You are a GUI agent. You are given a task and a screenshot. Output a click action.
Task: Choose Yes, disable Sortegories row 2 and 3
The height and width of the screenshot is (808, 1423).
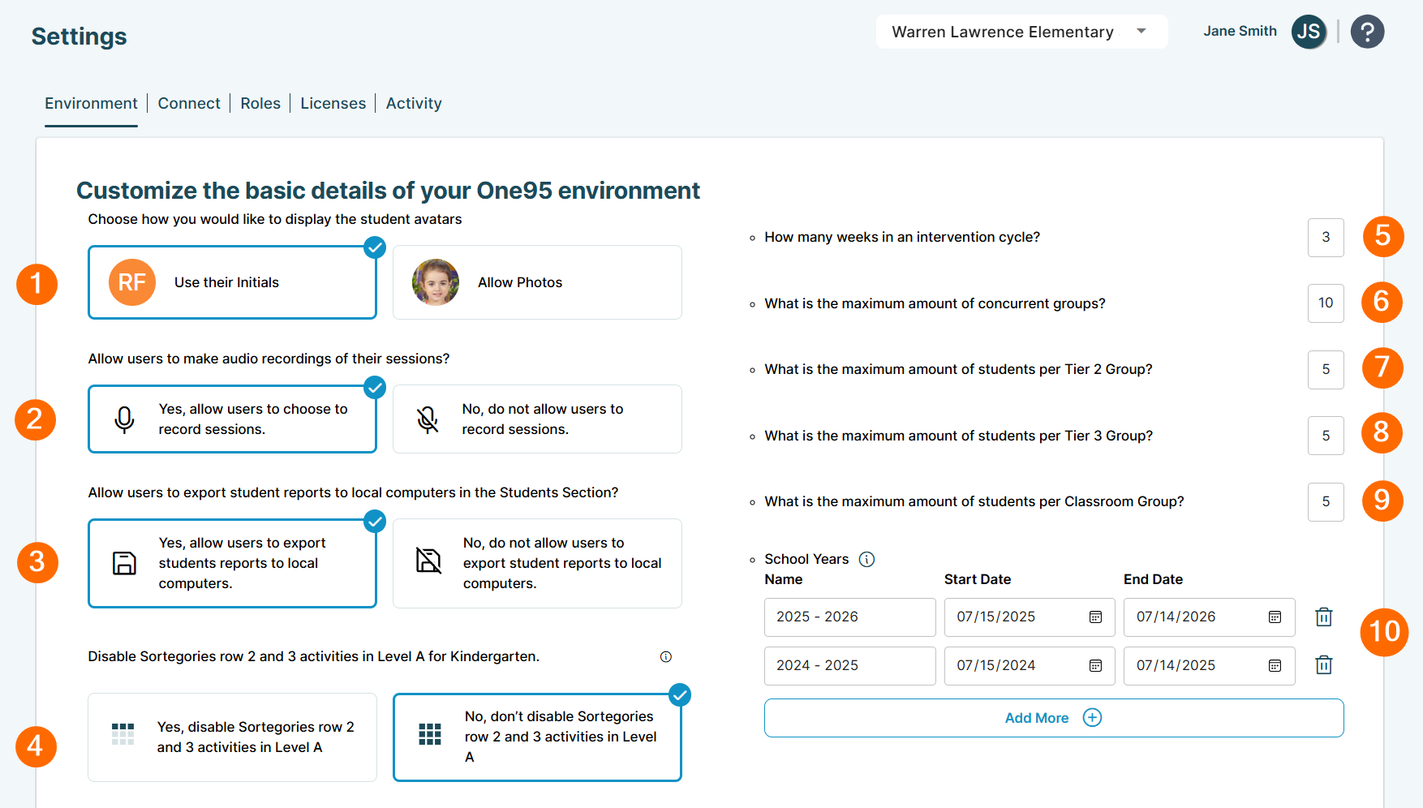point(232,737)
